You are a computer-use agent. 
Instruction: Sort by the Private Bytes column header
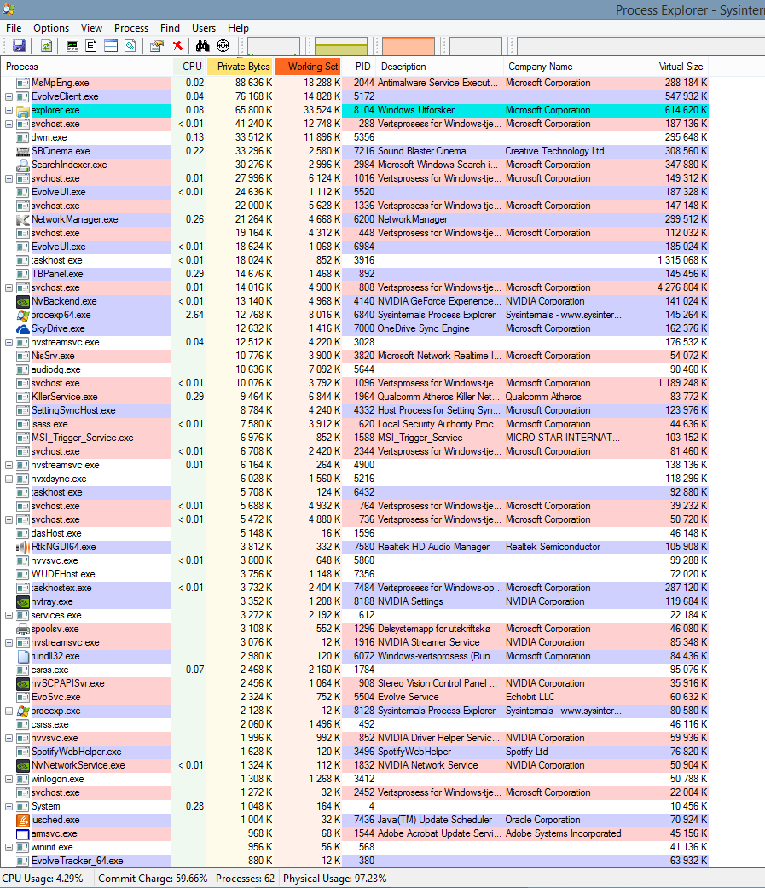(x=241, y=67)
